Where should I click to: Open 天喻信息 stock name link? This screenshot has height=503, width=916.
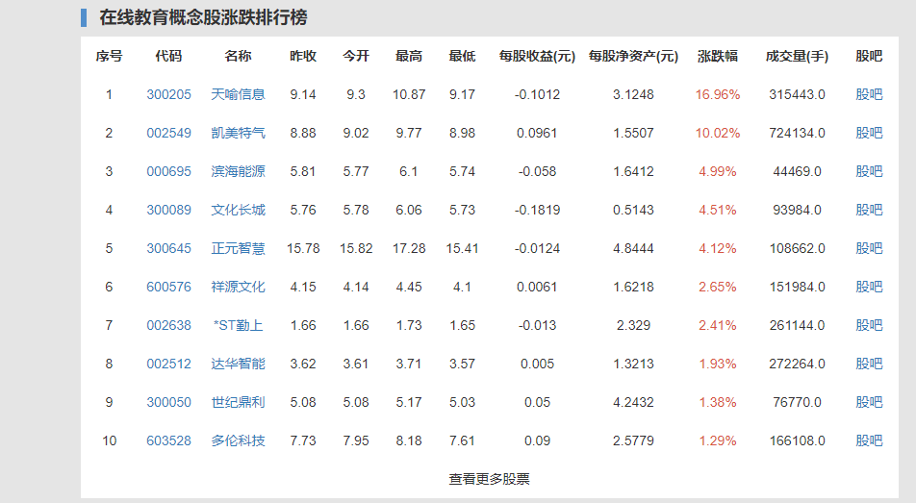238,94
